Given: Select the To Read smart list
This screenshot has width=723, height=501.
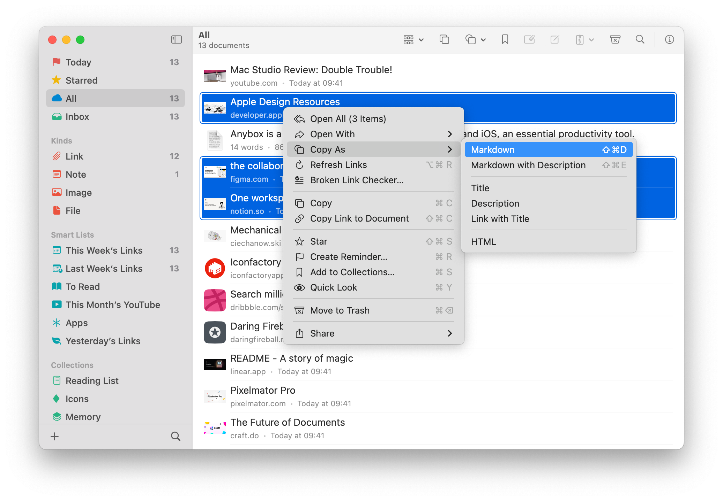Looking at the screenshot, I should click(83, 287).
